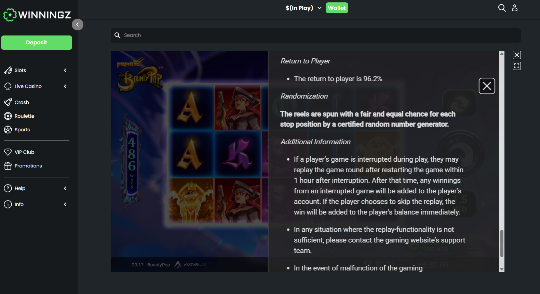This screenshot has width=540, height=294.
Task: Expand the Info submenu chevron
Action: 65,204
